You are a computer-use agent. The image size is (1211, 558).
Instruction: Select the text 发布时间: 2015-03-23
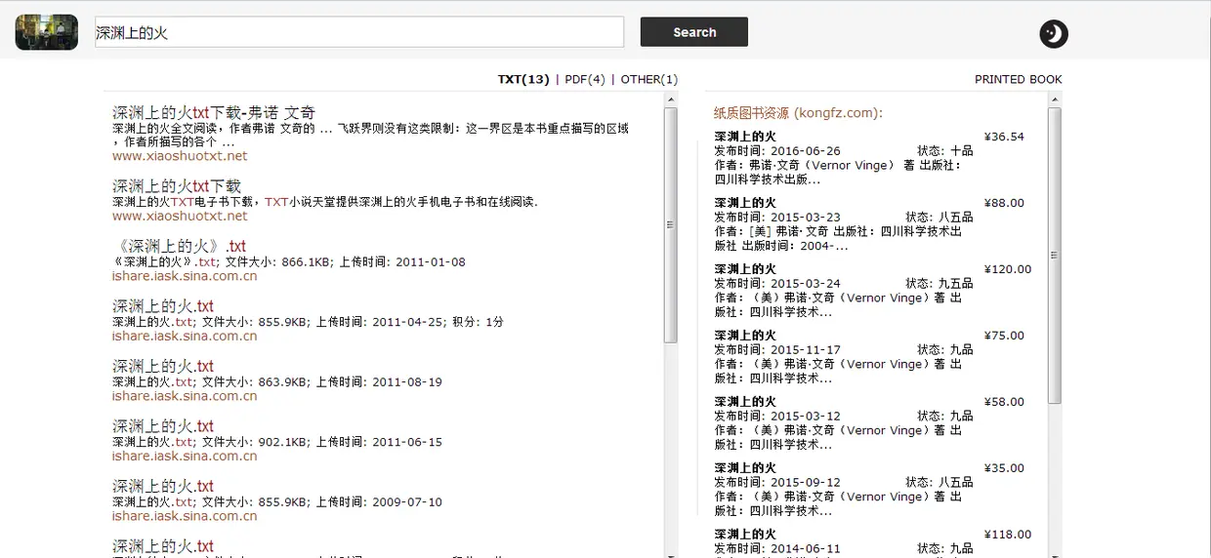pos(777,218)
